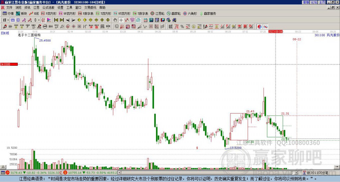
Task: Open the 帮助 menu
Action: 102,8
